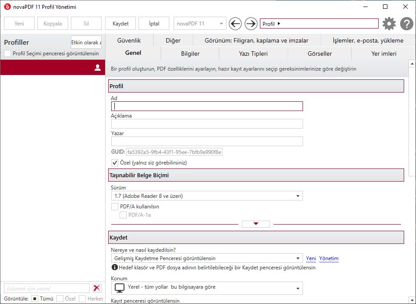Toggle Profil Seçimi penceresi görüntülensin checkbox
The height and width of the screenshot is (304, 416).
[7, 54]
